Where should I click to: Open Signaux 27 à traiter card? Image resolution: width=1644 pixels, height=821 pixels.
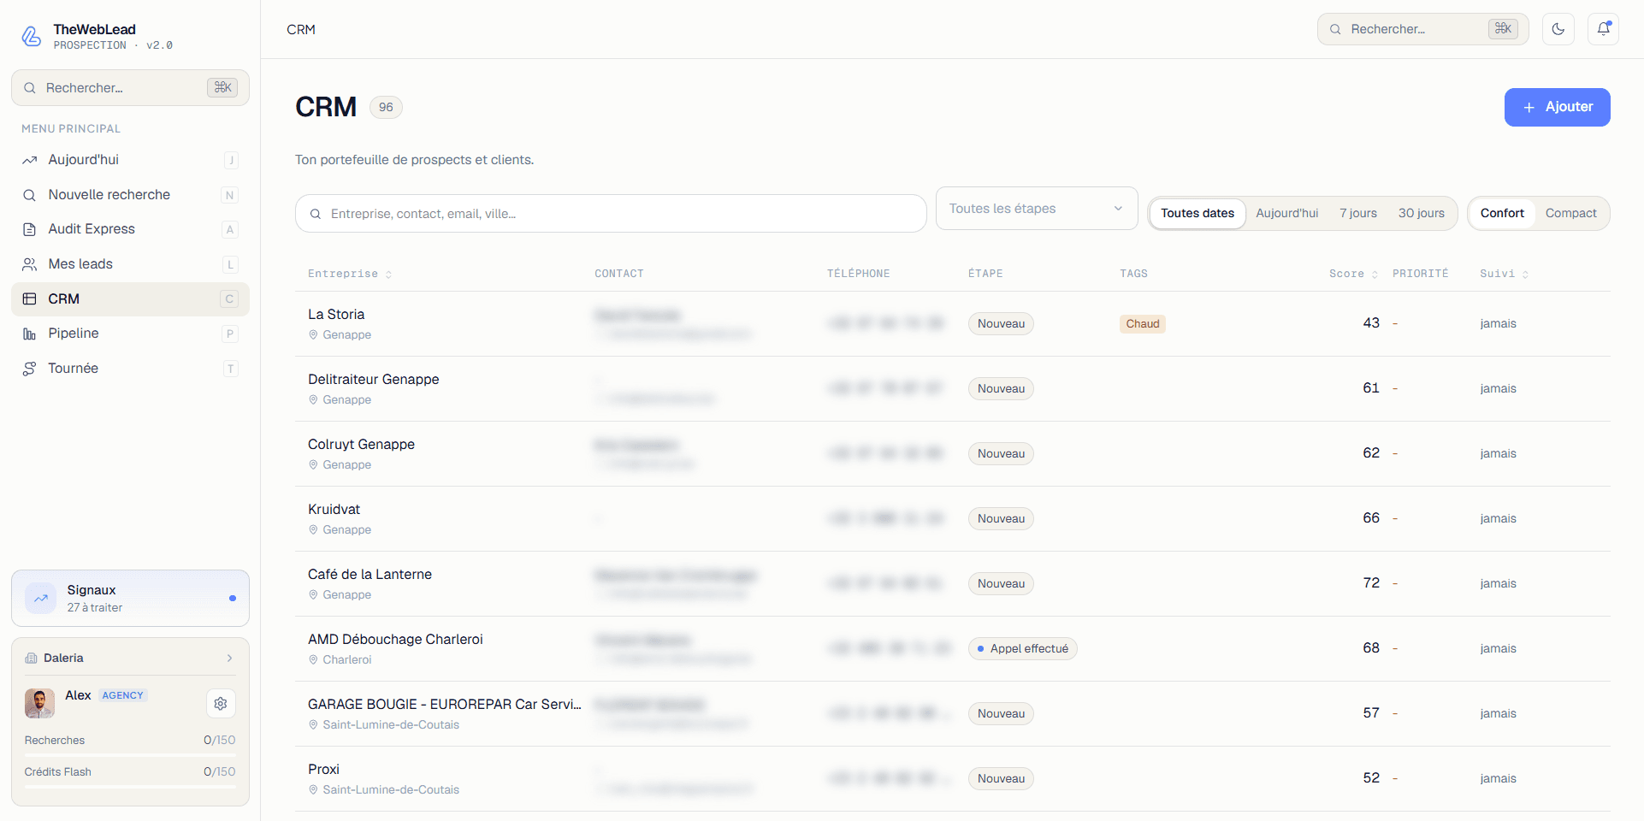[x=130, y=599]
